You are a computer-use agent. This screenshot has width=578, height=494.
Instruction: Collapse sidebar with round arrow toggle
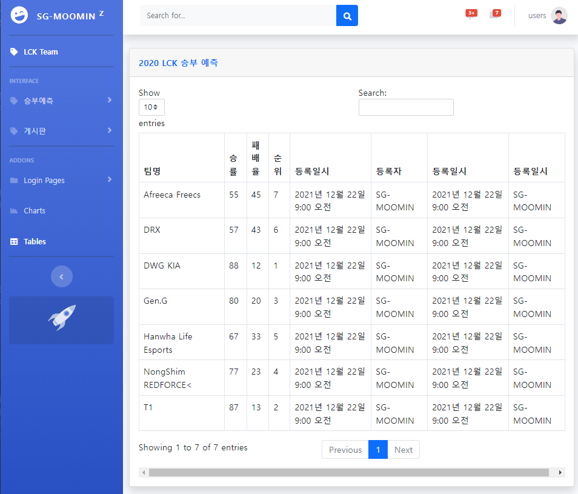tap(62, 276)
